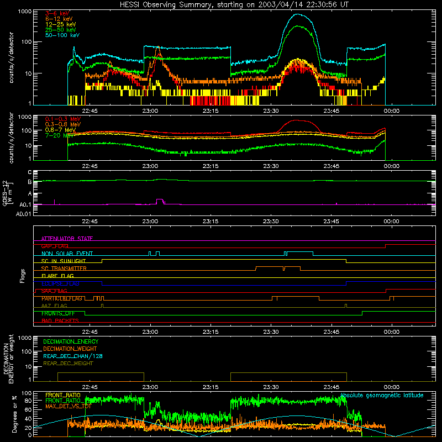
Task: Click the 7-20 MeV legend label
Action: coord(59,135)
